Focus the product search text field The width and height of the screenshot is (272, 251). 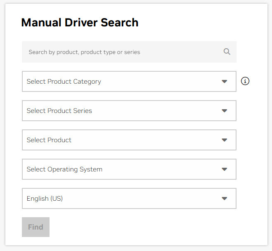click(124, 52)
